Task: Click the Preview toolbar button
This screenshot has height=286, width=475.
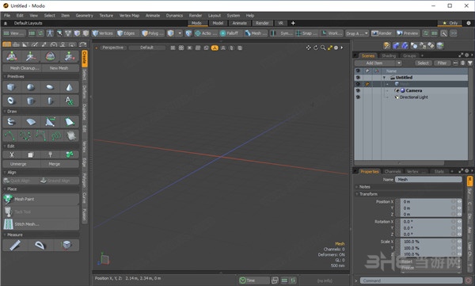Action: pos(408,33)
